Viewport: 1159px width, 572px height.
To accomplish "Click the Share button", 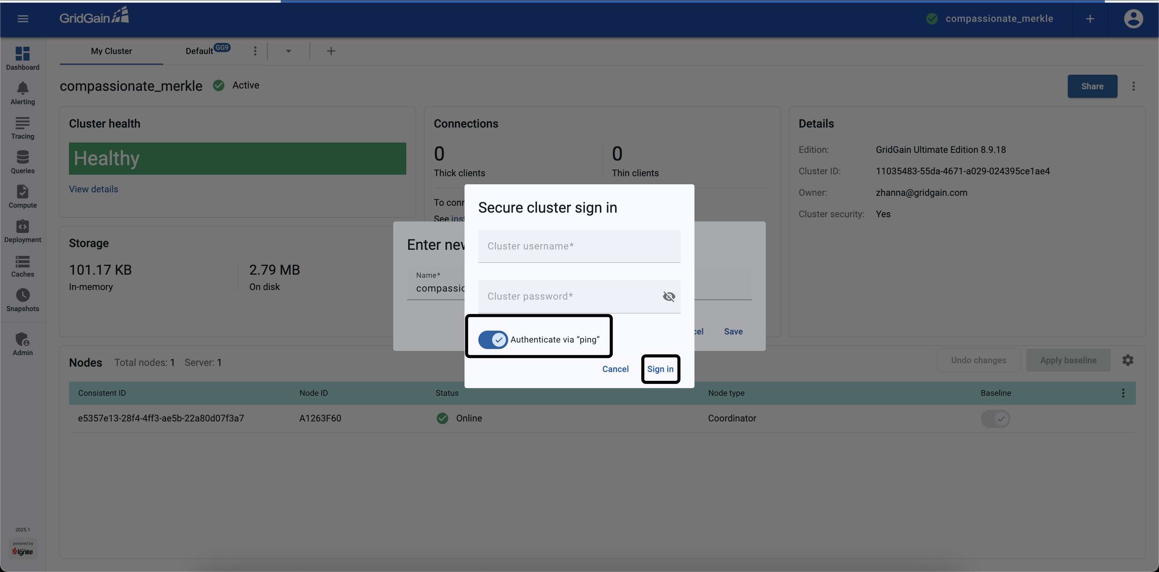I will point(1092,86).
